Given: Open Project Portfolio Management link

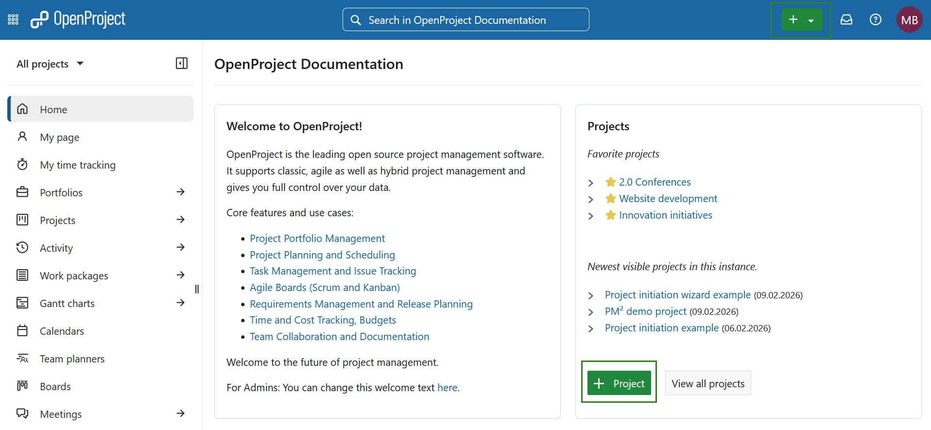Looking at the screenshot, I should coord(317,238).
